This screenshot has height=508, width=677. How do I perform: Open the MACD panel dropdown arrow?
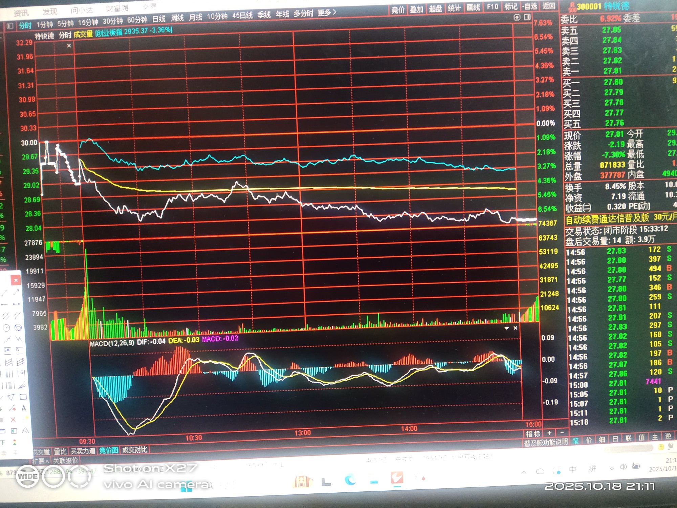point(506,328)
